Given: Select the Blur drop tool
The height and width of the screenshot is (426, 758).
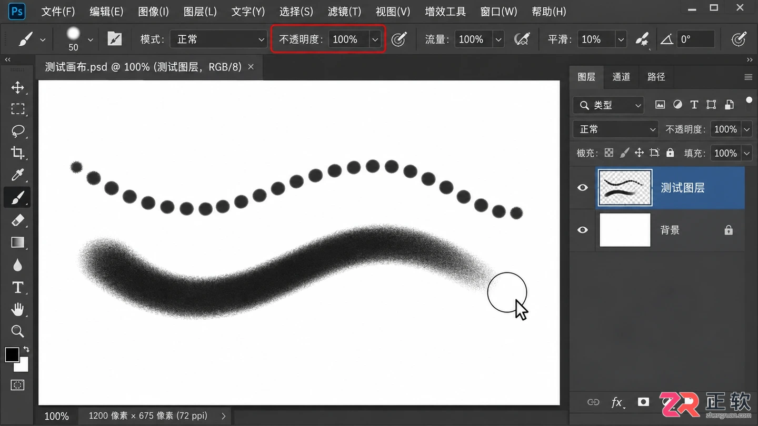Looking at the screenshot, I should (x=18, y=265).
